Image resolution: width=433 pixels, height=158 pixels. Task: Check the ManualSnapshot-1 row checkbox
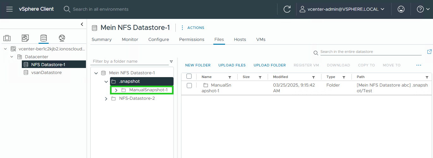point(189,85)
